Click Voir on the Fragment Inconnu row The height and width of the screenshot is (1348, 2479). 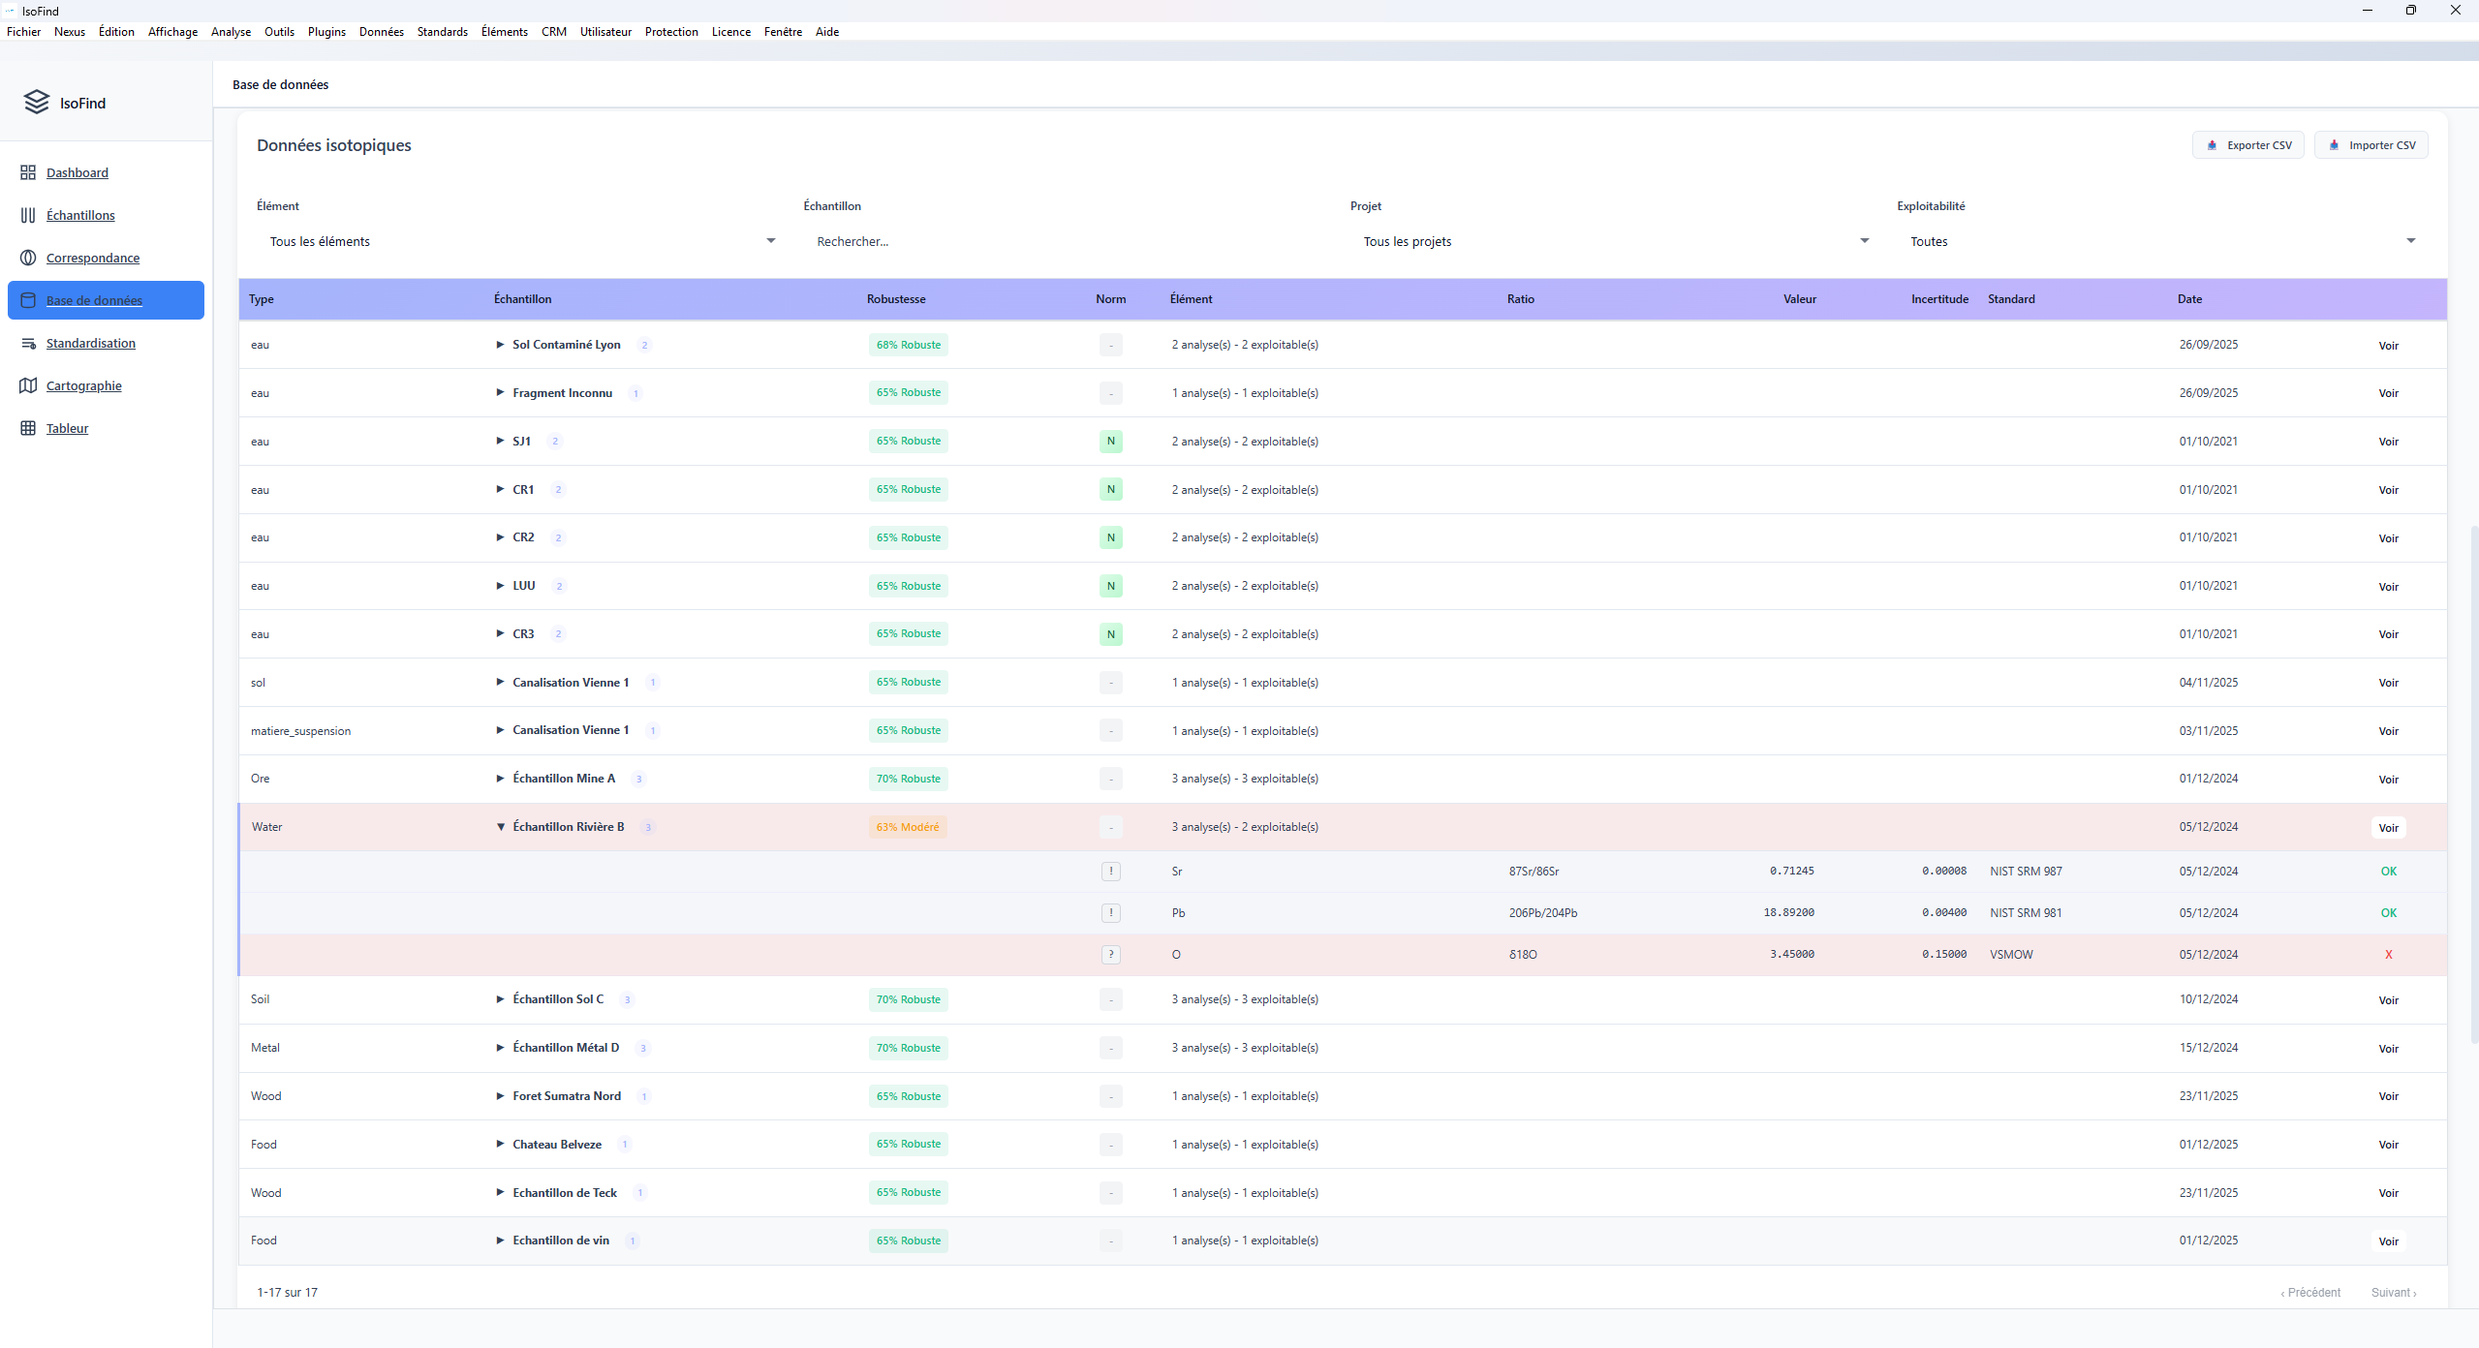click(2389, 393)
